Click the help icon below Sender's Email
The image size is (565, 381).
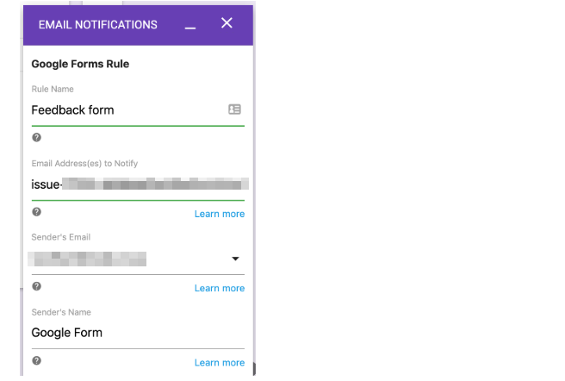36,286
